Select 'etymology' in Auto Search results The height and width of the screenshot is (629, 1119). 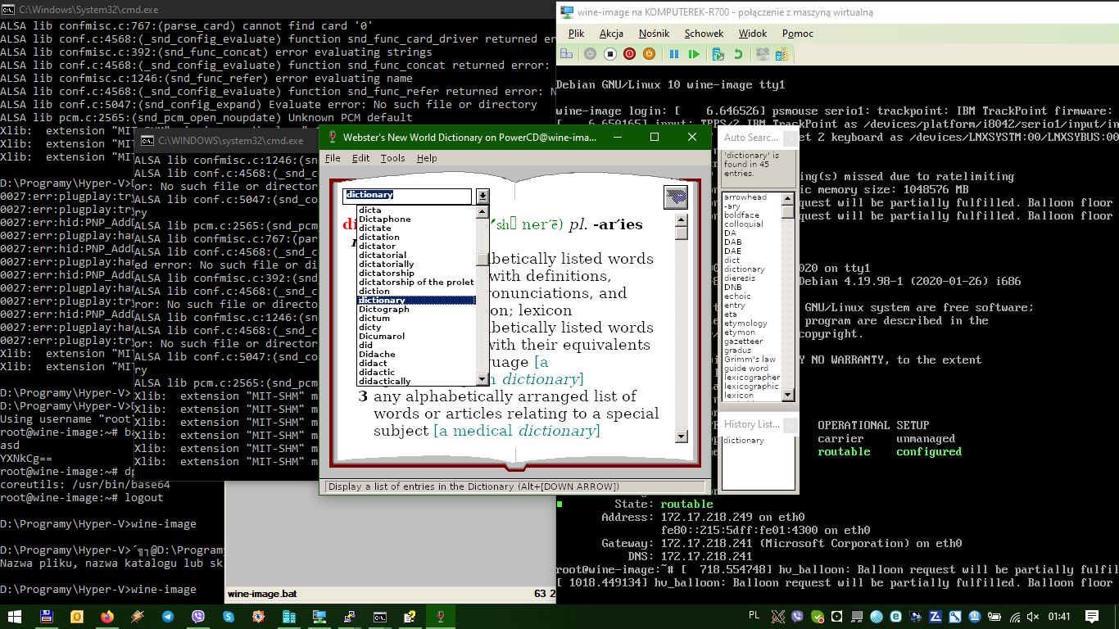click(745, 324)
